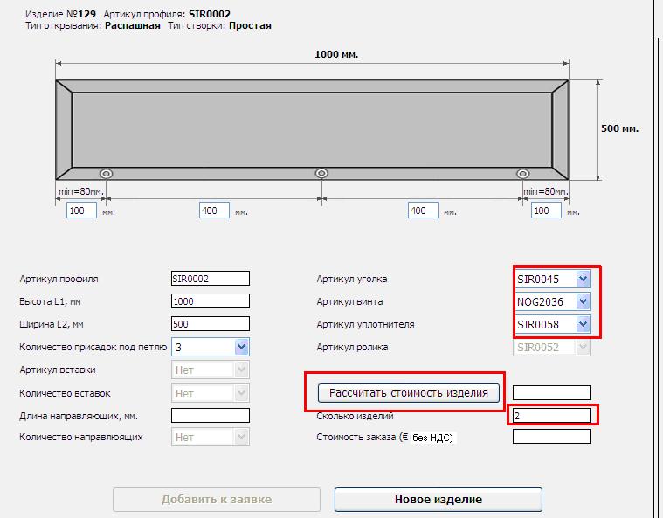The height and width of the screenshot is (518, 663).
Task: Click the 400 mm field between center and right hinges
Action: pyautogui.click(x=424, y=211)
